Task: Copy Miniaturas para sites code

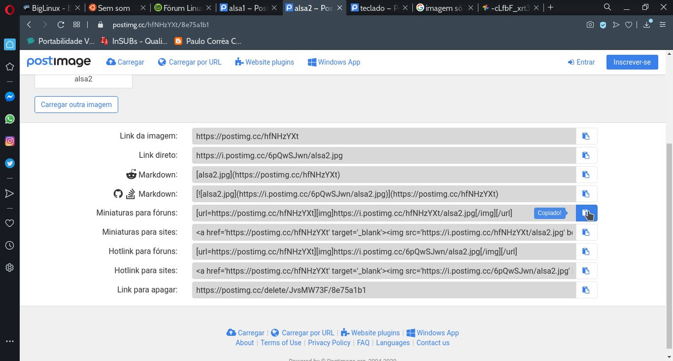Action: tap(586, 232)
